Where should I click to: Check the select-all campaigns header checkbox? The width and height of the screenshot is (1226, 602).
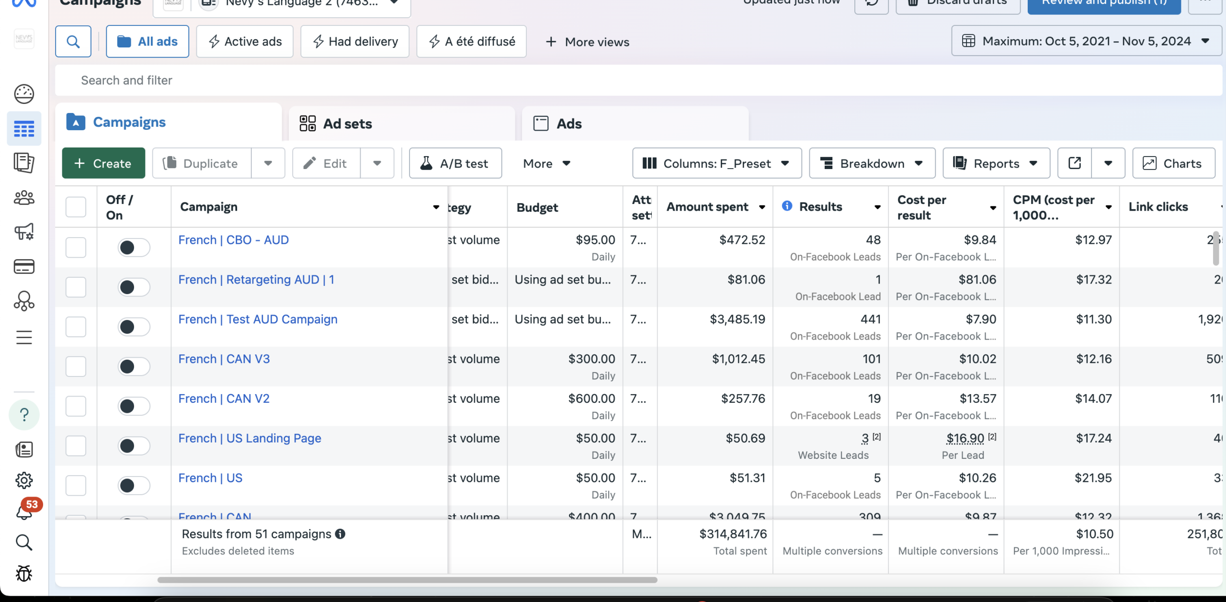pyautogui.click(x=76, y=207)
